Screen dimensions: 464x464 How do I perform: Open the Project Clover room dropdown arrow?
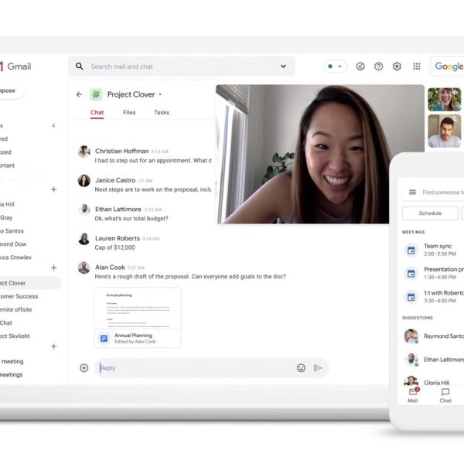point(160,95)
